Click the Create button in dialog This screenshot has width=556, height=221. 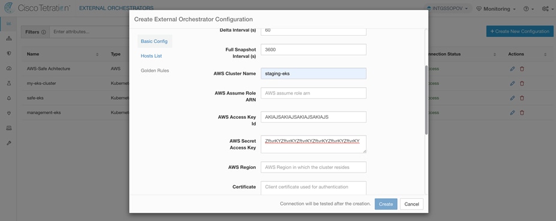[x=386, y=204]
